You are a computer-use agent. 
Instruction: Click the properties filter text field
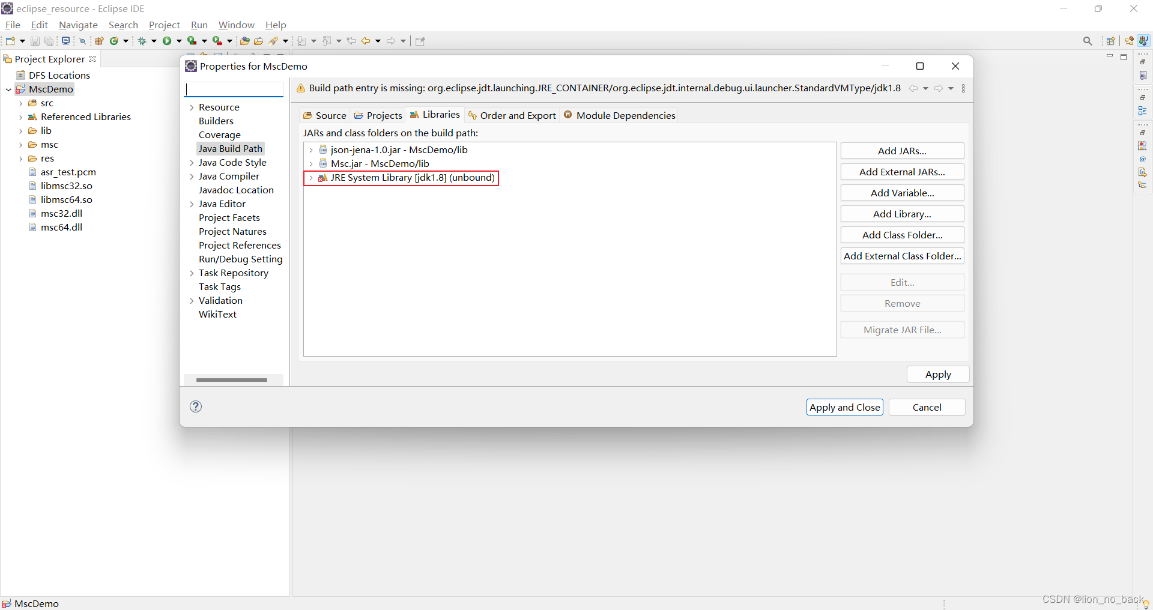234,89
